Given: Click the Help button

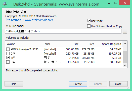Looking at the screenshot, I should (14, 84).
